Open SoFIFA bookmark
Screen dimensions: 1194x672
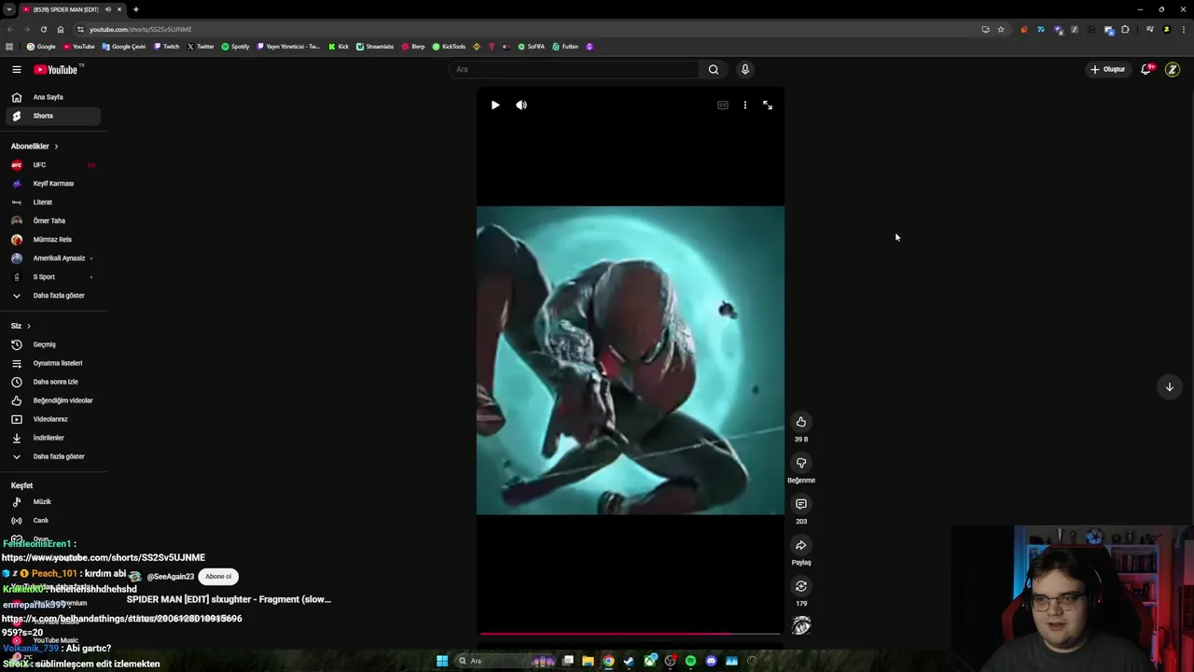point(531,47)
